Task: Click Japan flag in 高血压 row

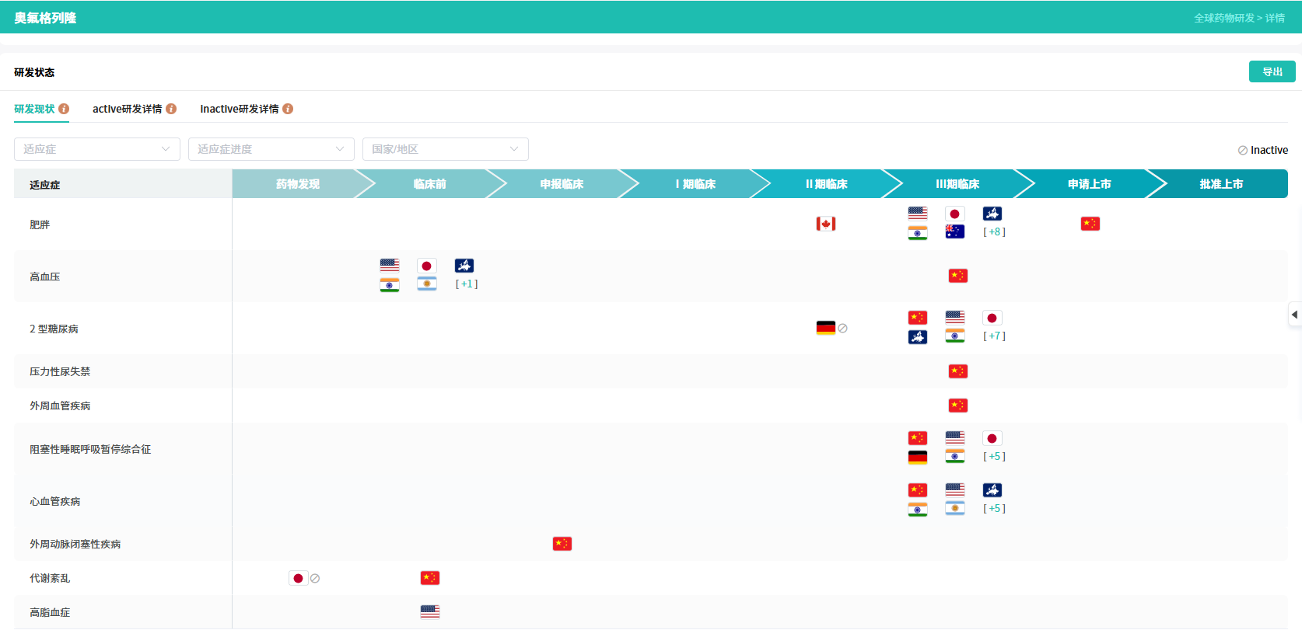Action: point(427,266)
